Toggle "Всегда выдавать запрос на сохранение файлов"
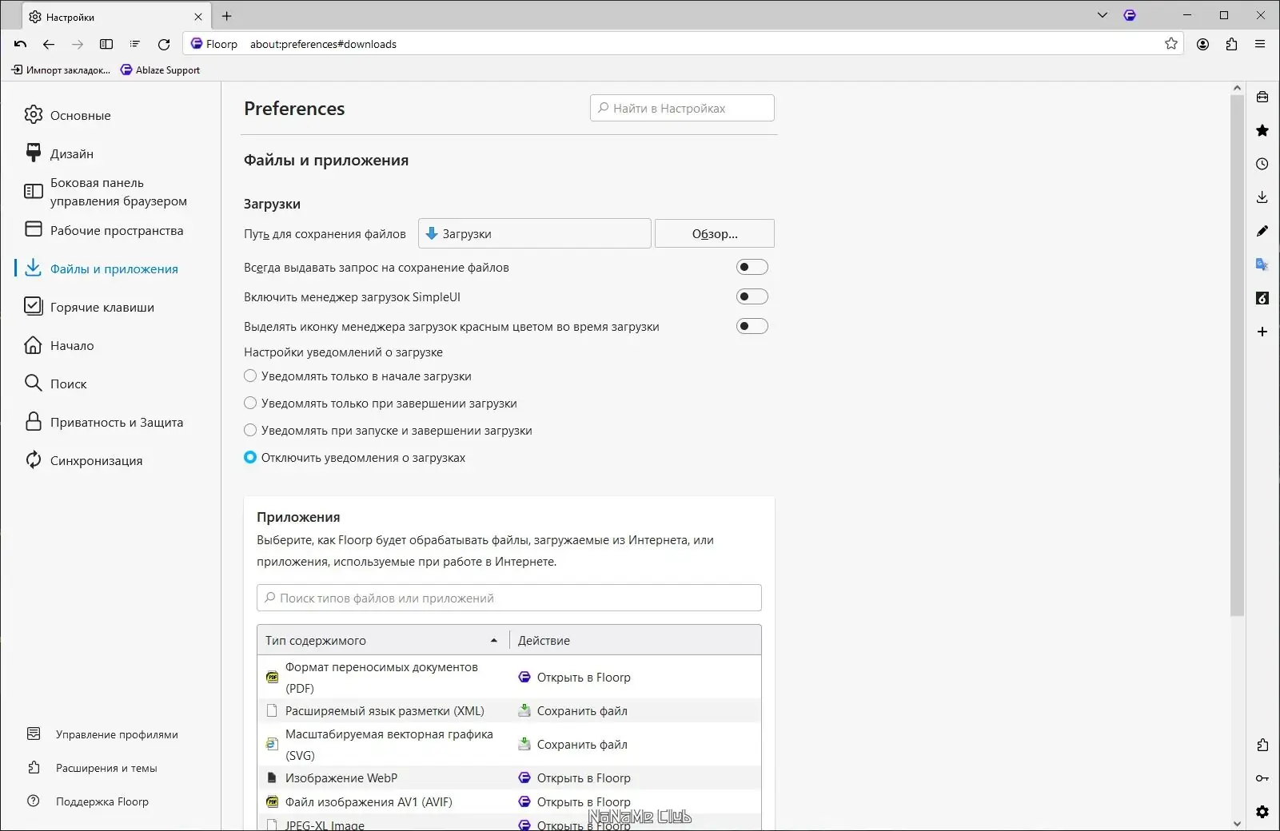The height and width of the screenshot is (831, 1280). pos(752,267)
